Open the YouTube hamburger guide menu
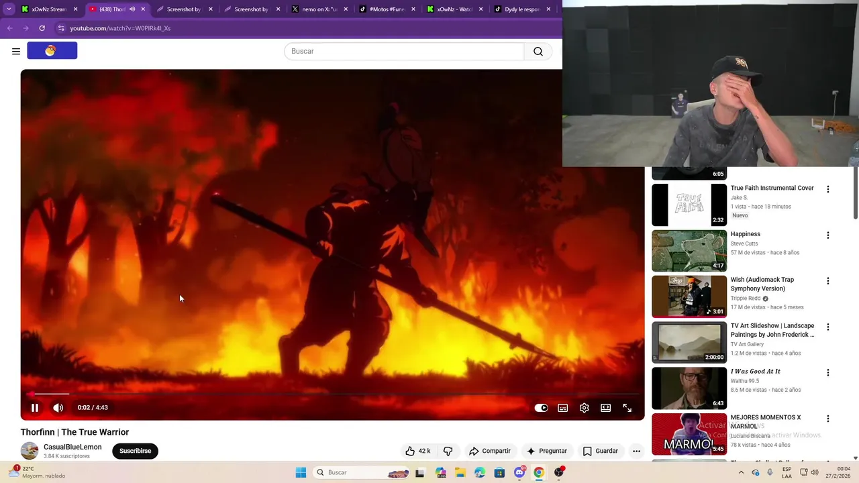The image size is (859, 483). point(16,51)
